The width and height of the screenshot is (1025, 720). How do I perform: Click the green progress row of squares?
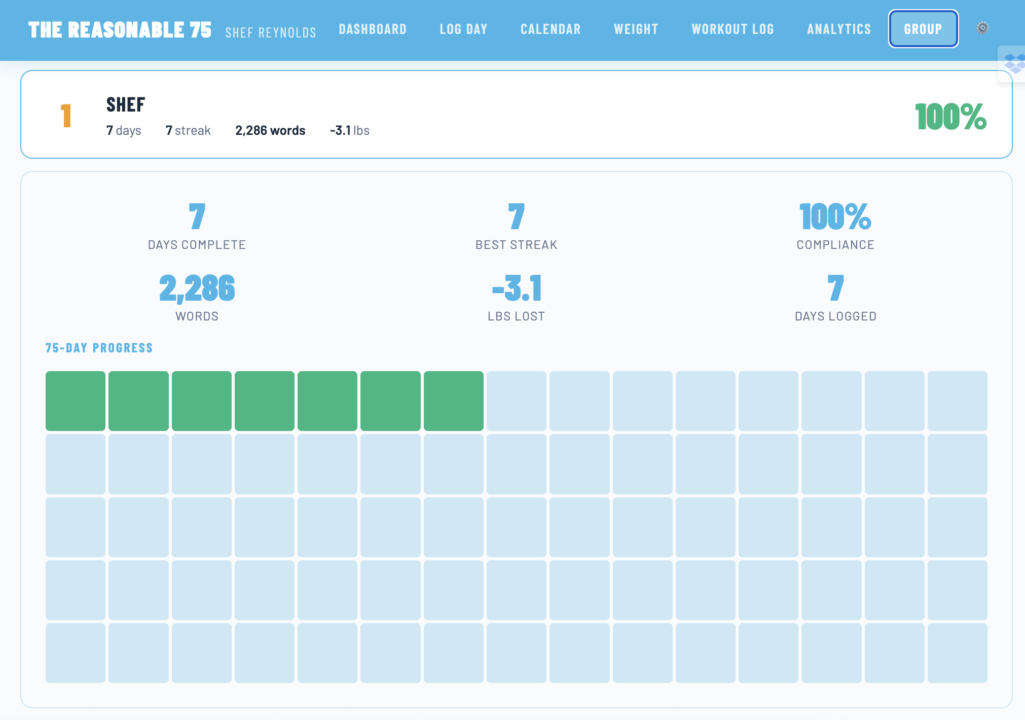click(x=264, y=401)
